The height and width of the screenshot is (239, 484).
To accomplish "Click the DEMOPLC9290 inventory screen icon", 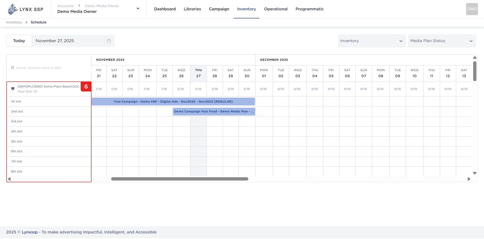I will click(13, 89).
